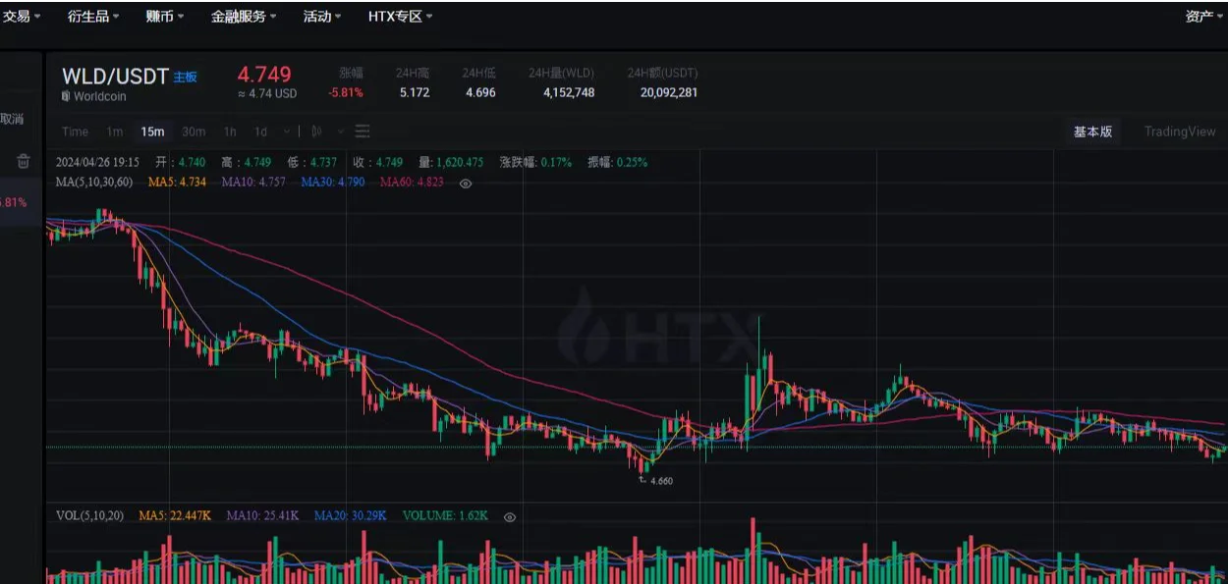Image resolution: width=1228 pixels, height=584 pixels.
Task: Open the 交易 (Trade) menu
Action: point(21,17)
